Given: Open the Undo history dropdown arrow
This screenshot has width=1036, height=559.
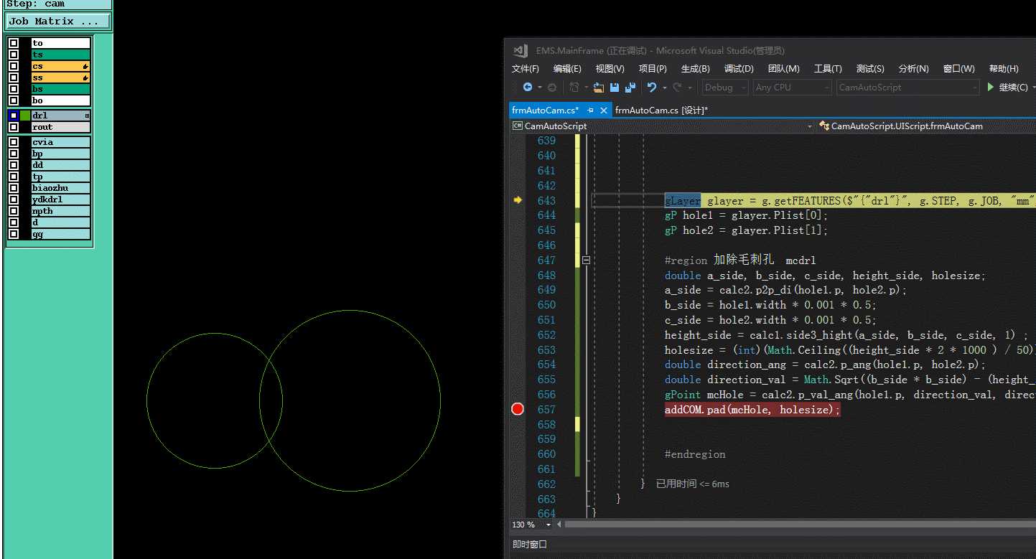Looking at the screenshot, I should click(665, 88).
